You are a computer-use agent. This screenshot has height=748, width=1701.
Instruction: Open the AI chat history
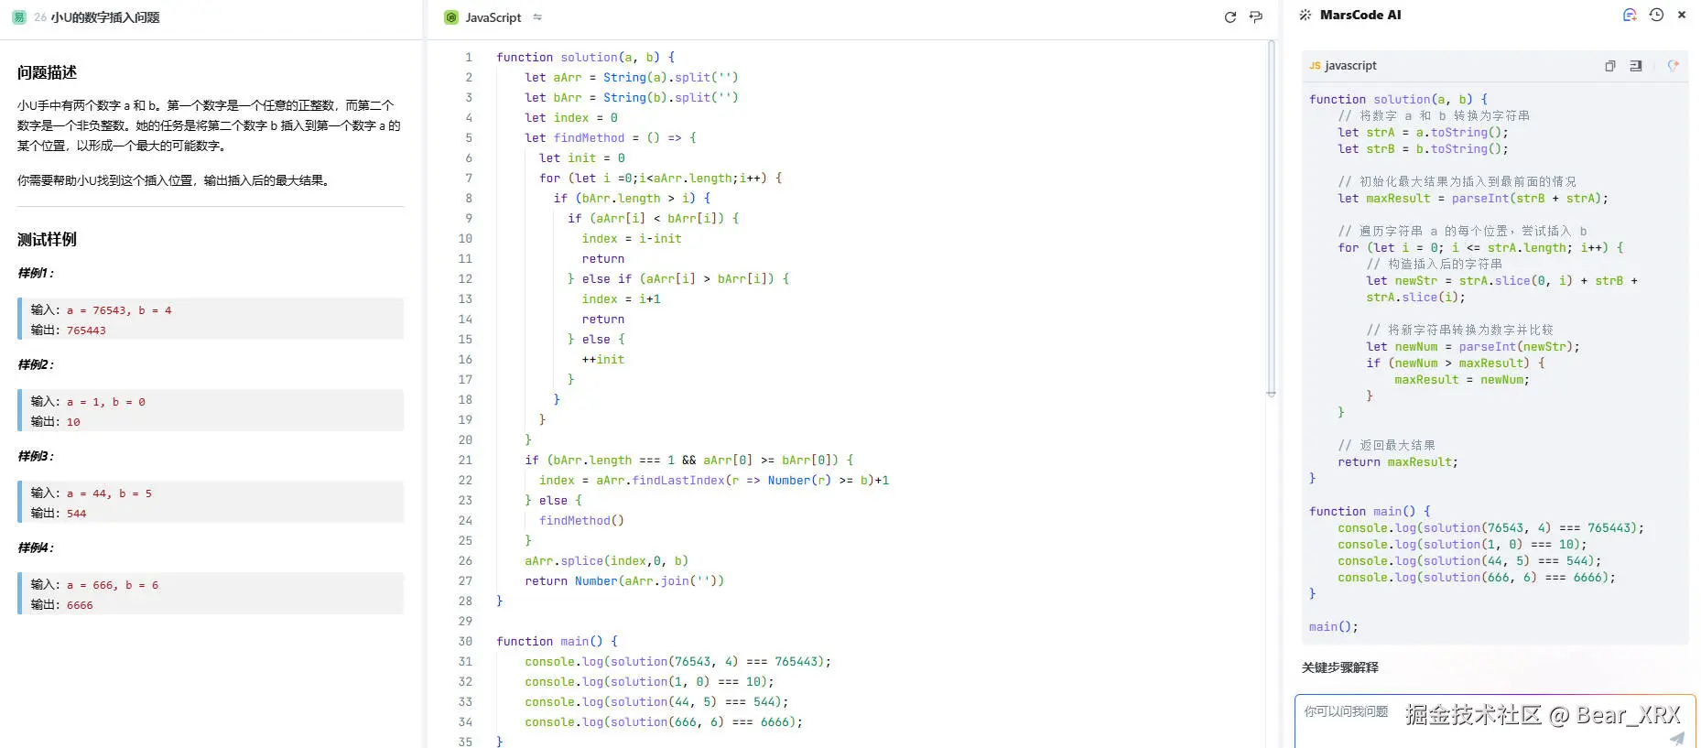click(1656, 15)
